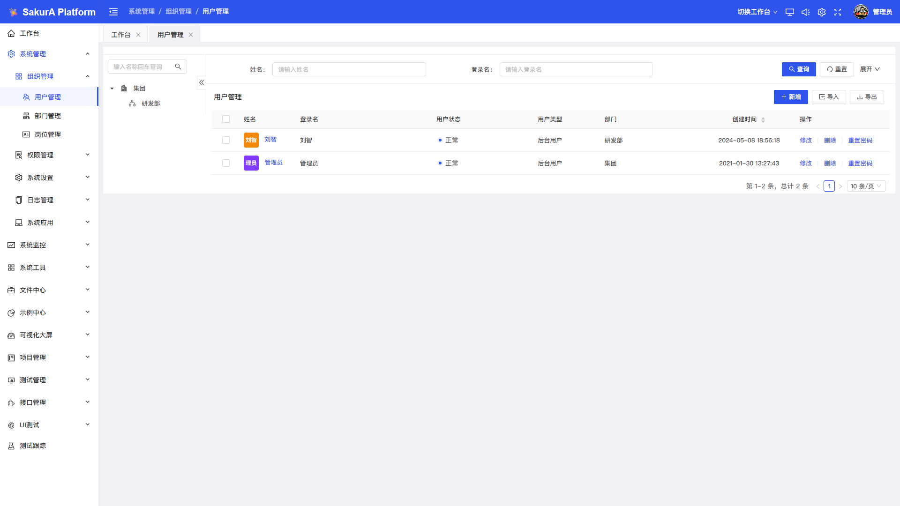Sort by 创建时间 column arrows
The height and width of the screenshot is (506, 900).
(x=763, y=120)
